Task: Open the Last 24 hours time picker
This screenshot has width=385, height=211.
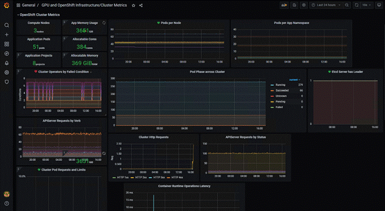Action: 326,5
